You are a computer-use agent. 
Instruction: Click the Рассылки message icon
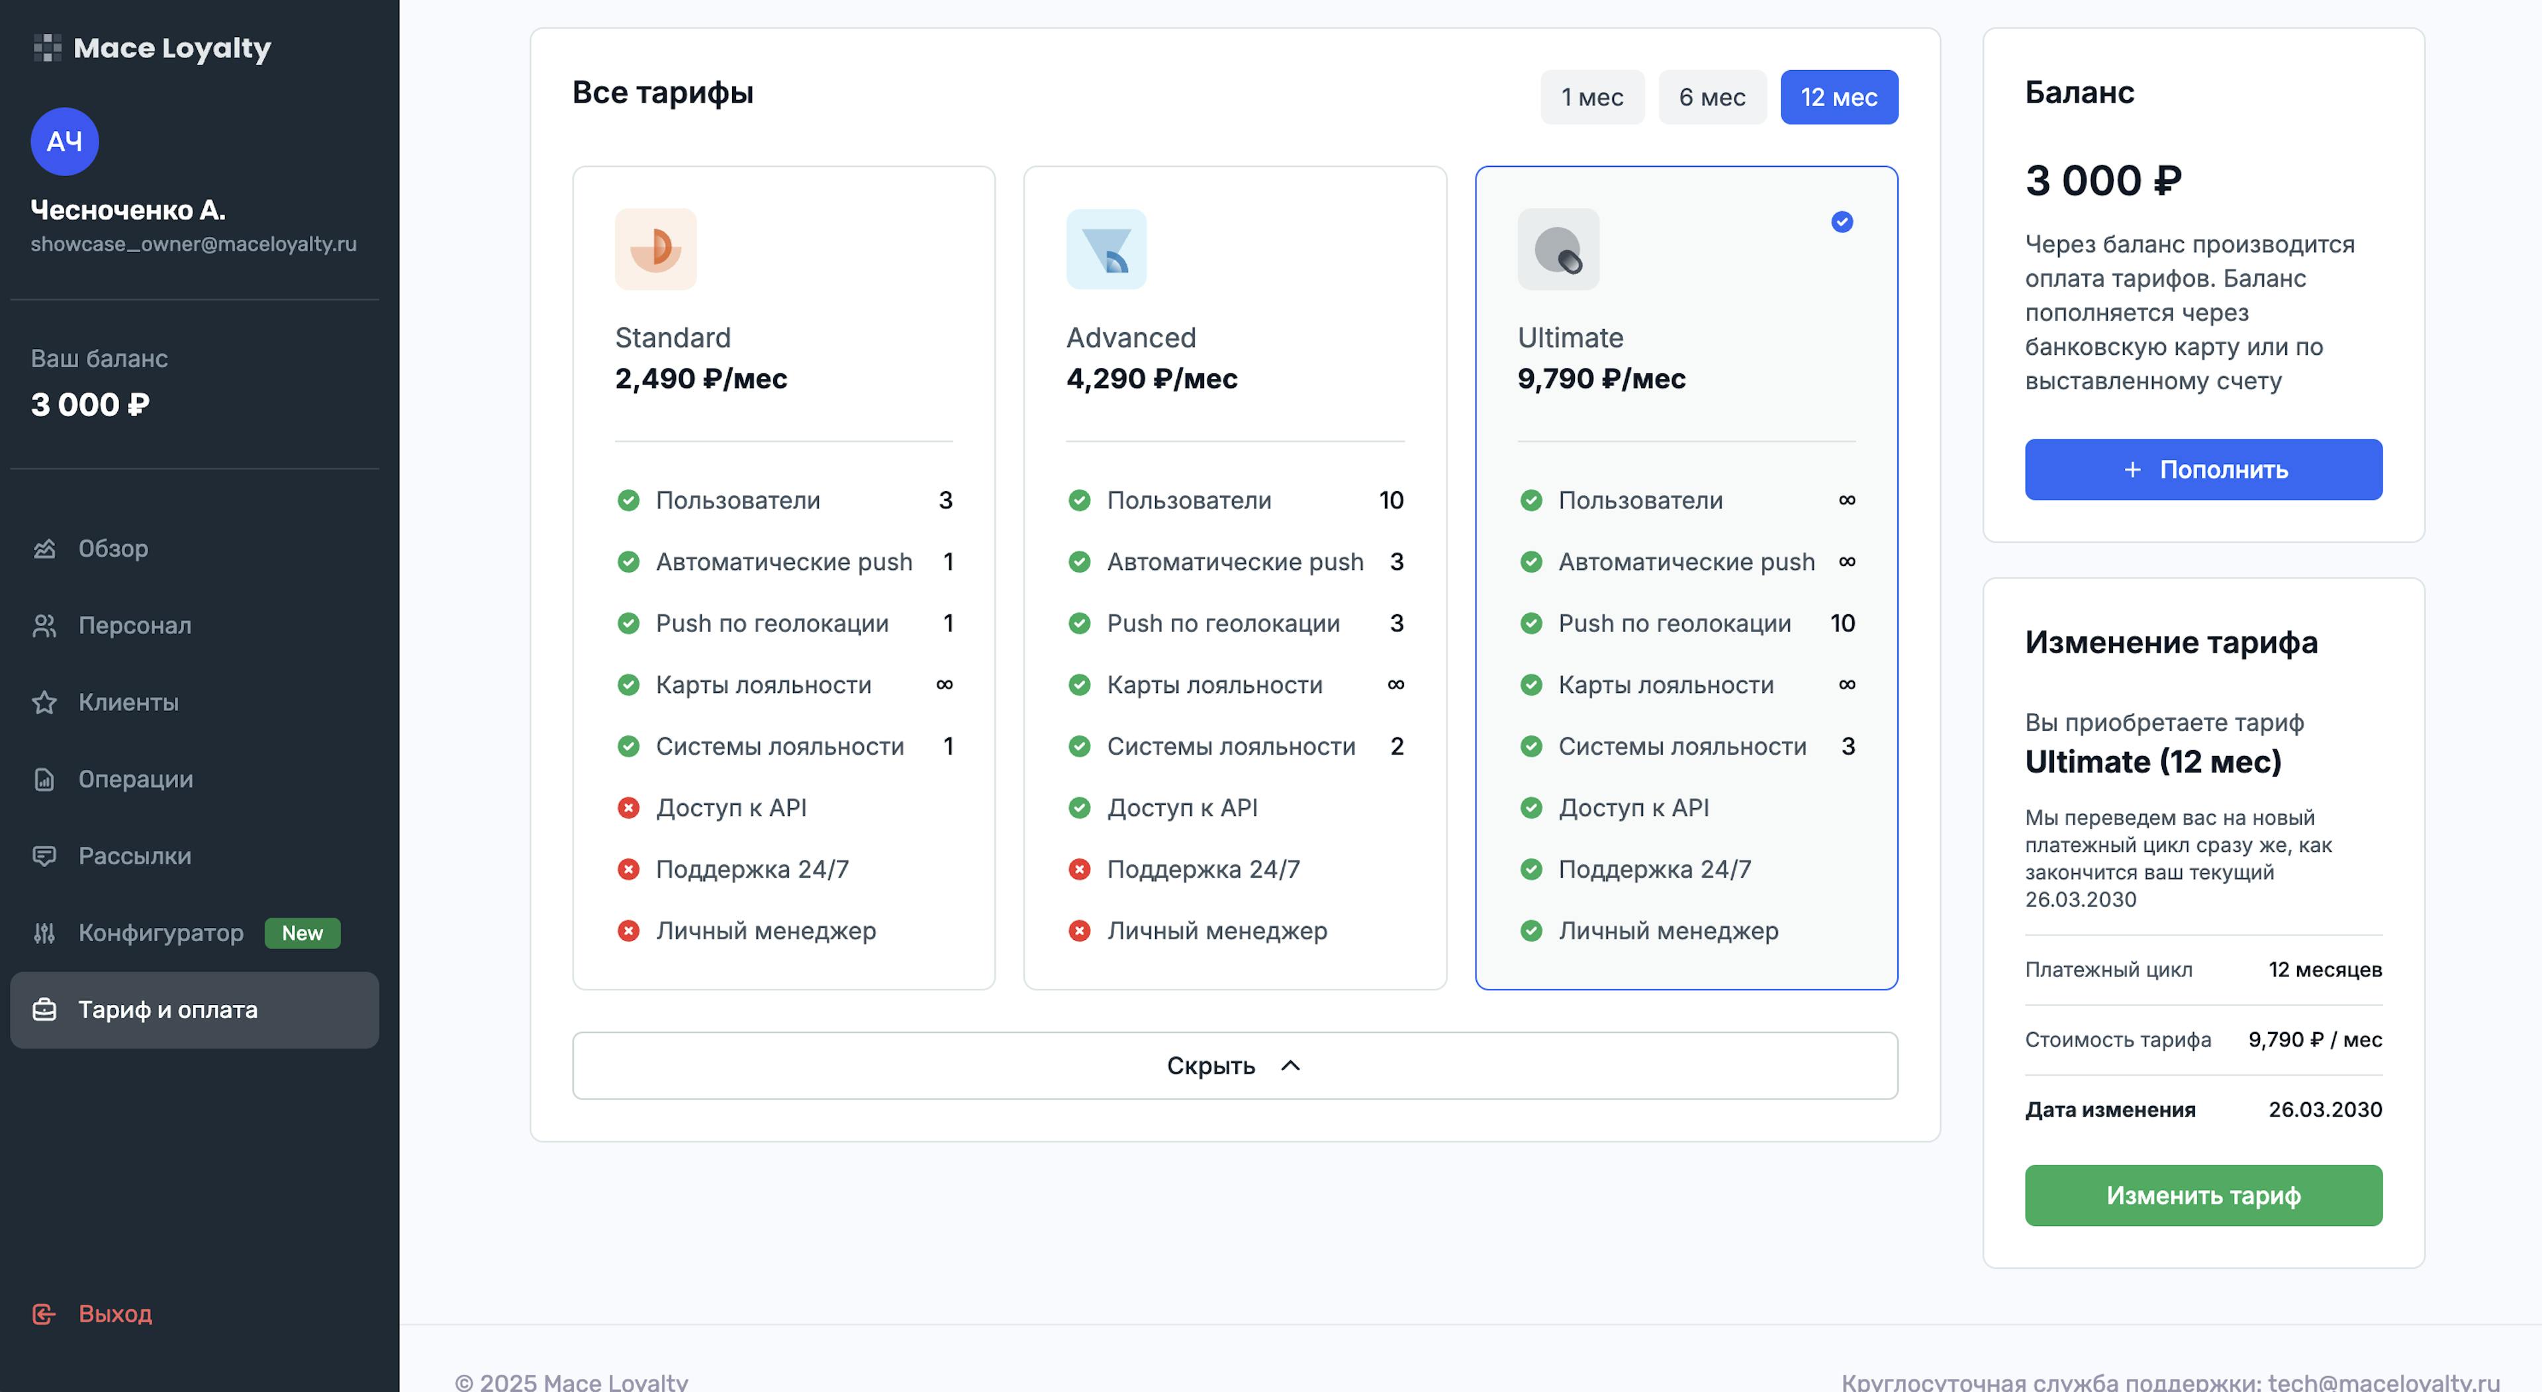pyautogui.click(x=44, y=857)
